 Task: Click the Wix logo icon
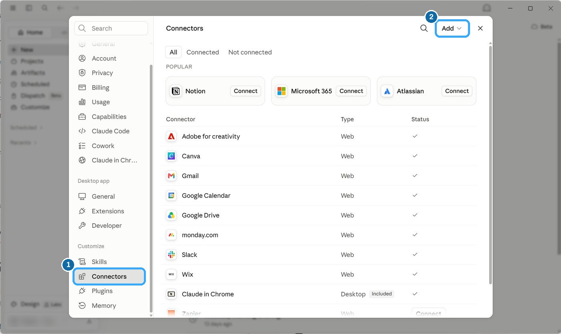171,274
